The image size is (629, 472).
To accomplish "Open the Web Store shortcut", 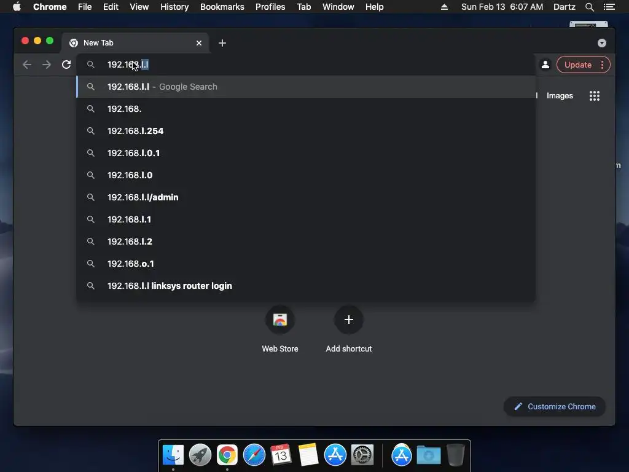I will (280, 328).
